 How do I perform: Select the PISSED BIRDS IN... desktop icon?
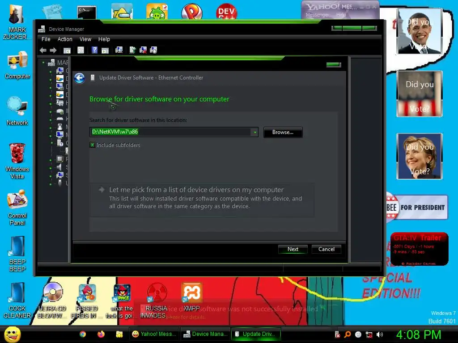86,301
